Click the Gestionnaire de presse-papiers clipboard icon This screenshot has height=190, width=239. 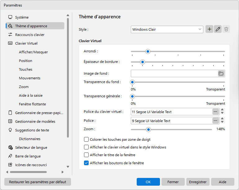pyautogui.click(x=10, y=113)
